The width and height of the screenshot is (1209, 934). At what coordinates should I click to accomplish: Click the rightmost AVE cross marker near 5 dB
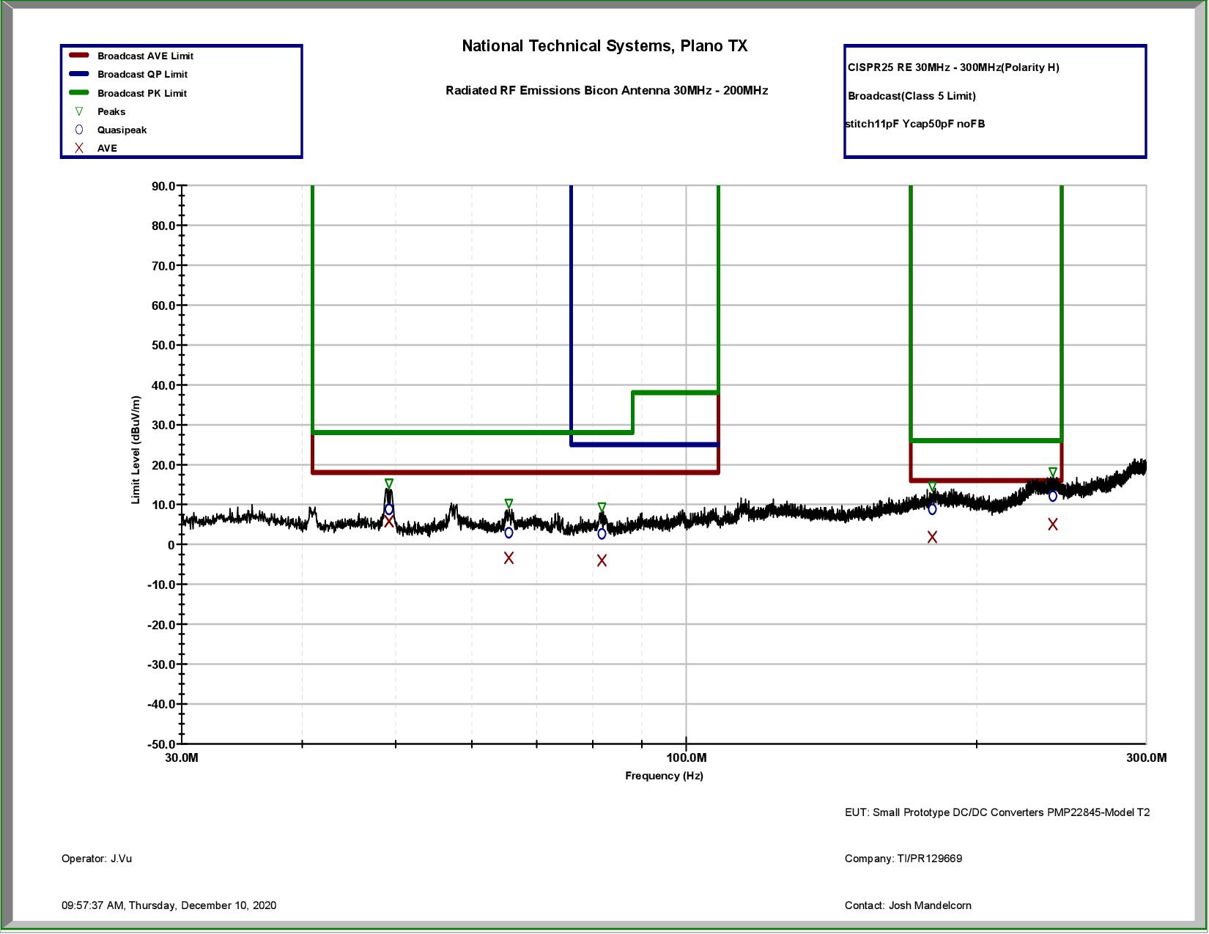1053,525
